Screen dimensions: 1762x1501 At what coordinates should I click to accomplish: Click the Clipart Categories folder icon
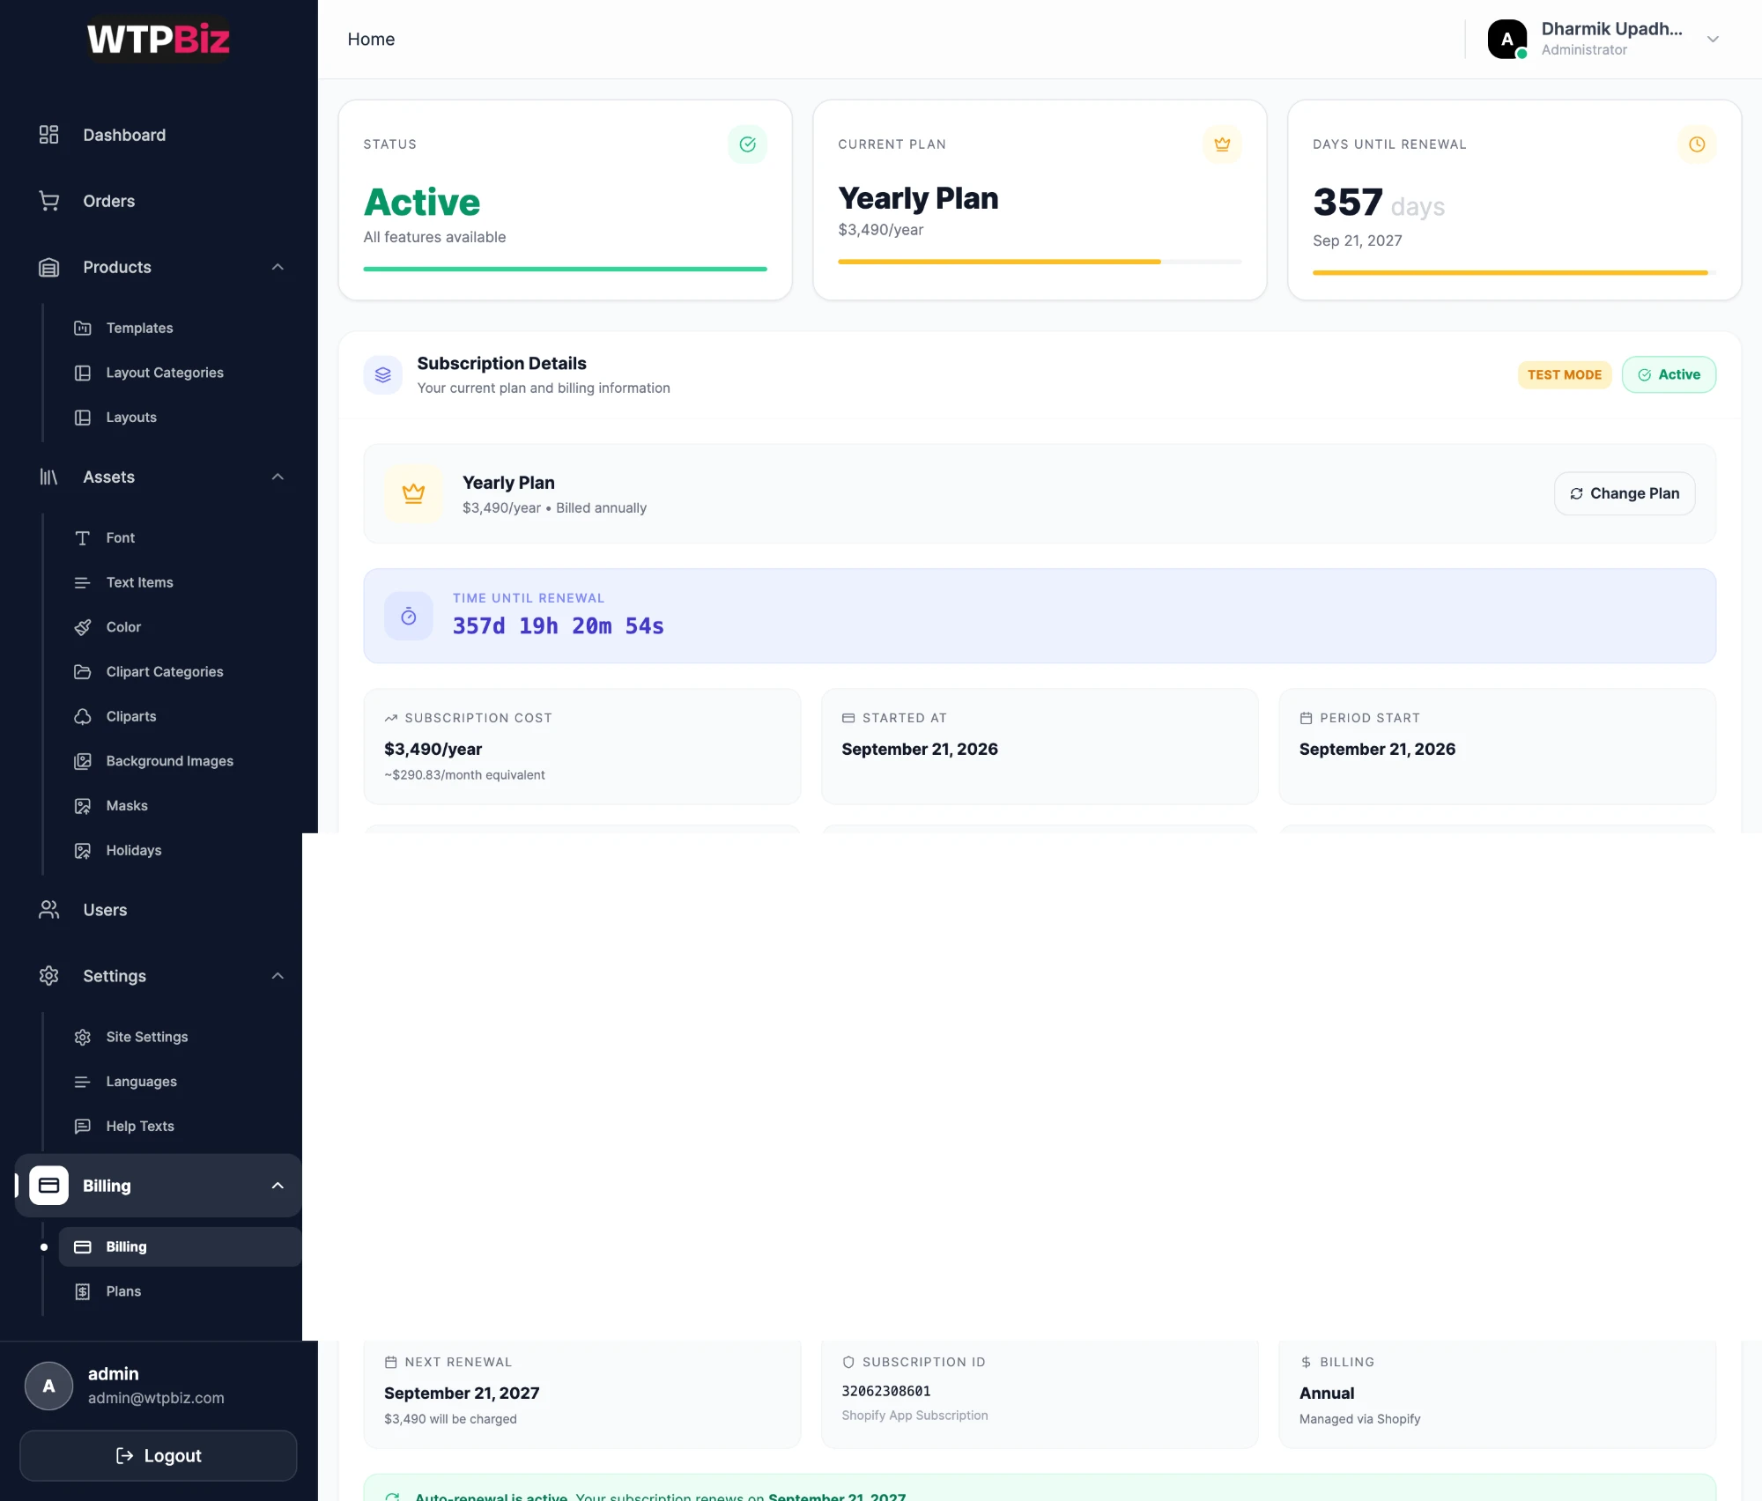point(83,671)
